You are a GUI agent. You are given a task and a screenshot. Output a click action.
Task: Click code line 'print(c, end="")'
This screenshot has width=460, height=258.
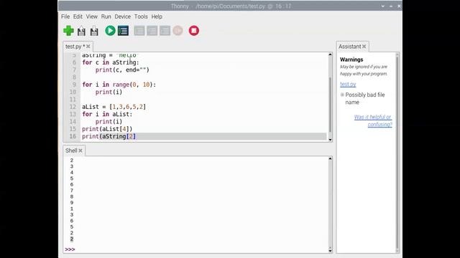coord(122,70)
